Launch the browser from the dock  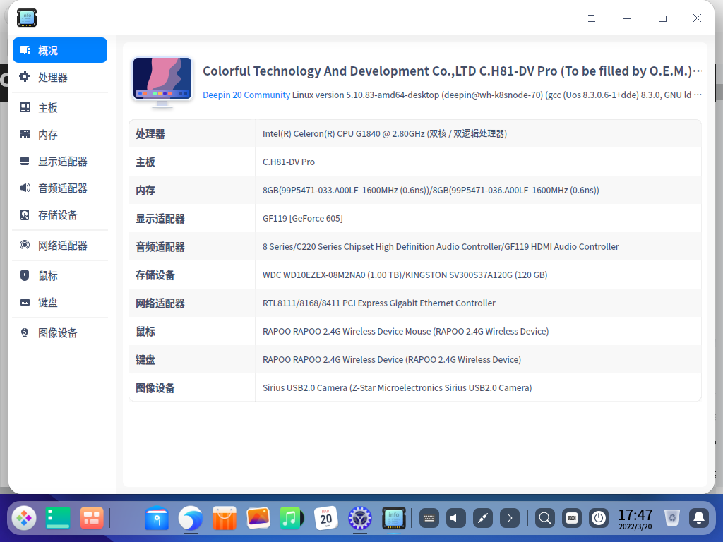pyautogui.click(x=191, y=518)
